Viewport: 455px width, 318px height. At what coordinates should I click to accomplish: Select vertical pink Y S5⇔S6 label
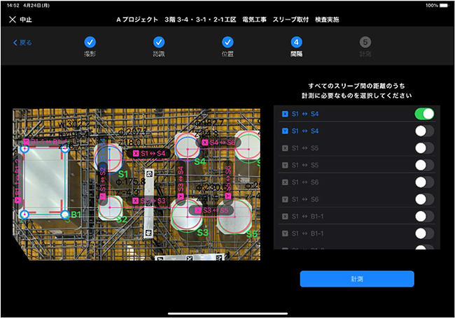(x=228, y=182)
